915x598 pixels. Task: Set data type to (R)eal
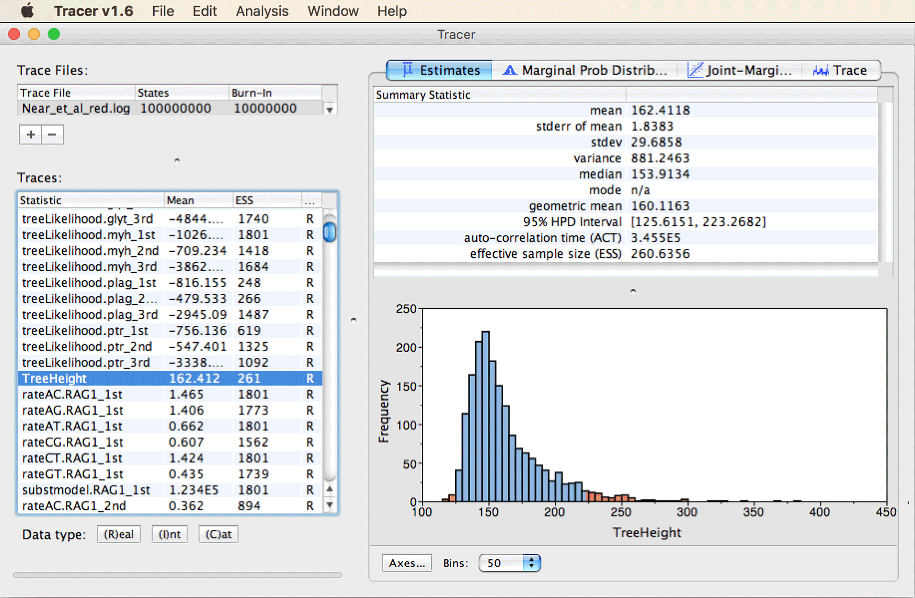pos(119,534)
